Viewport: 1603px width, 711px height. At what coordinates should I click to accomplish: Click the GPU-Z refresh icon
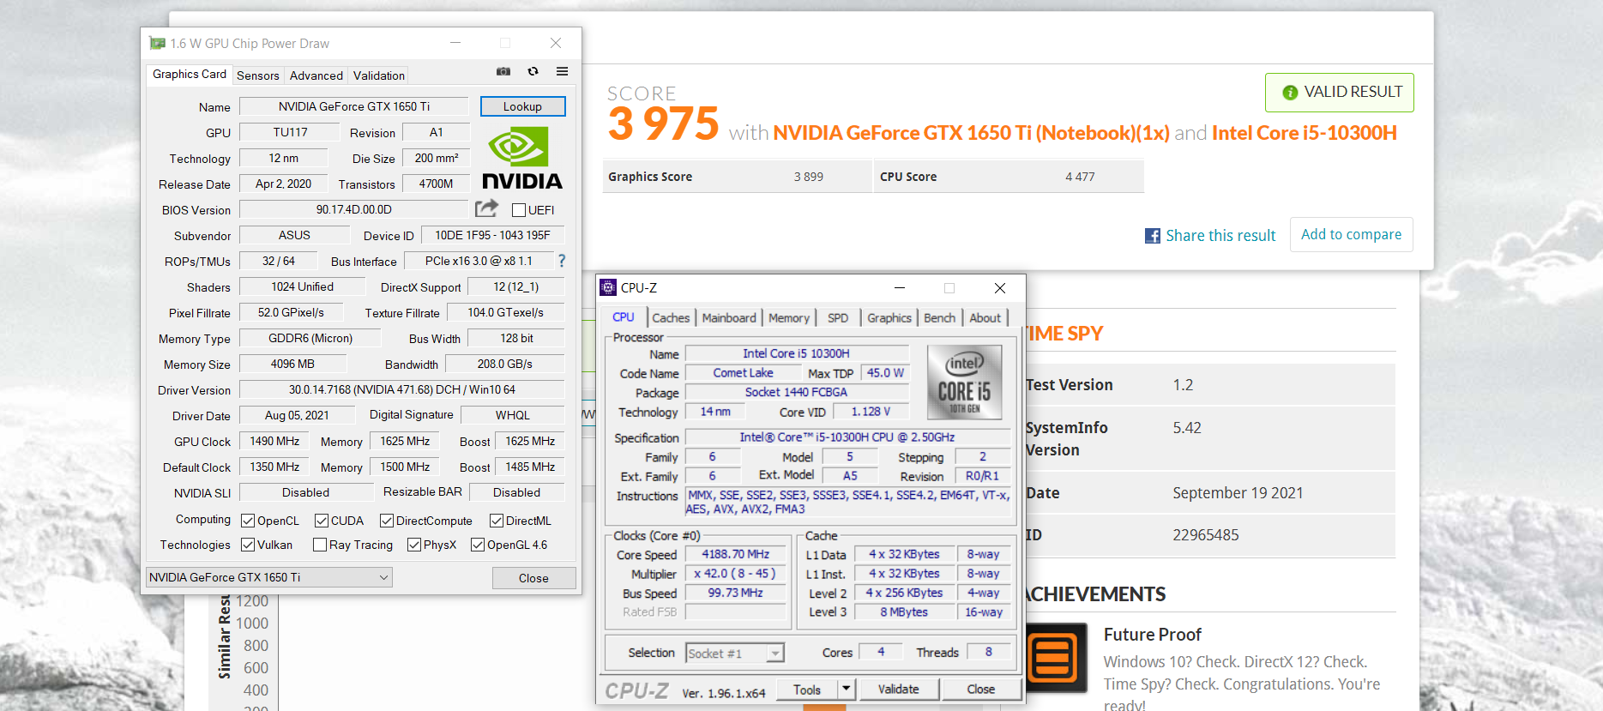click(x=533, y=71)
